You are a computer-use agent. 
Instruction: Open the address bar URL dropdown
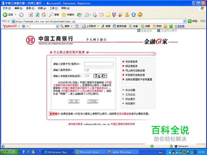[185, 21]
